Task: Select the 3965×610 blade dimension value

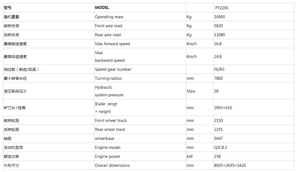Action: [223, 108]
